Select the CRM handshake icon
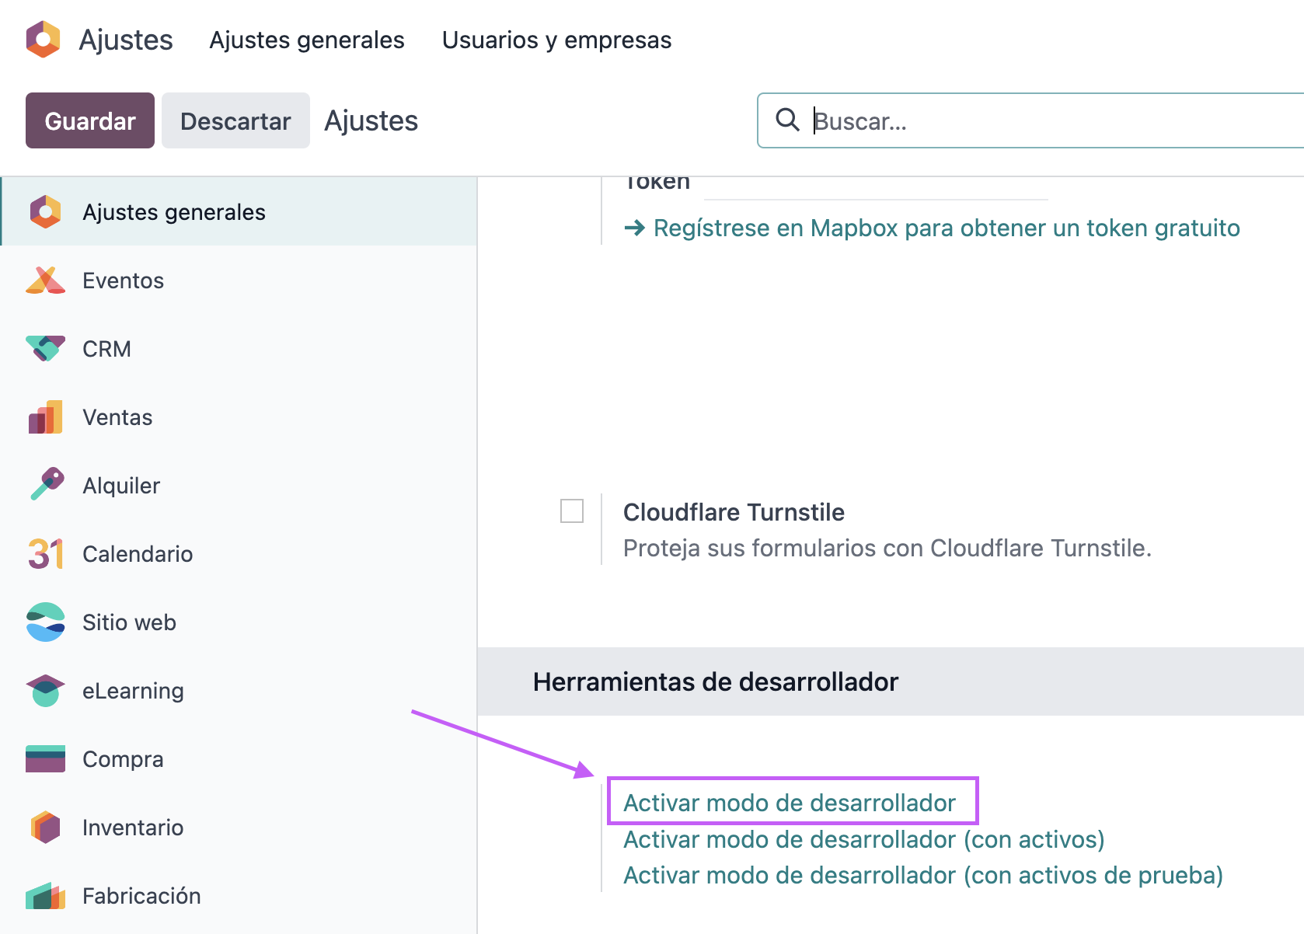 coord(45,349)
